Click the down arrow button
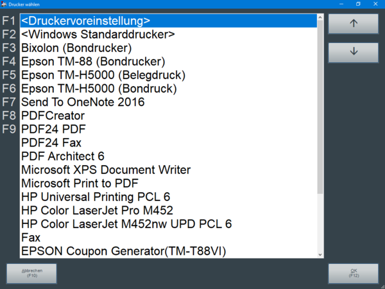 pos(354,51)
